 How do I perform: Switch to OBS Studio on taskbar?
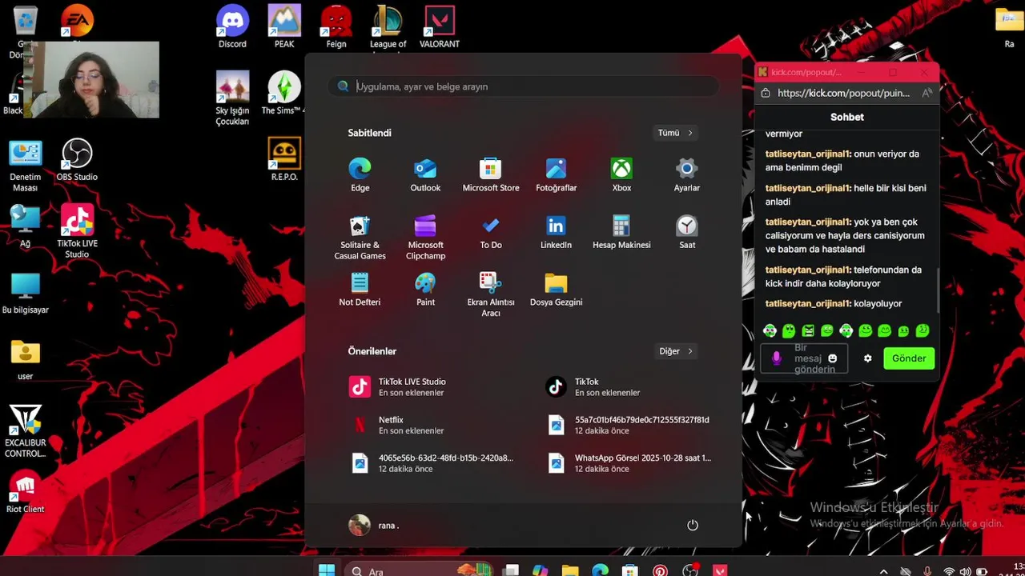(690, 570)
